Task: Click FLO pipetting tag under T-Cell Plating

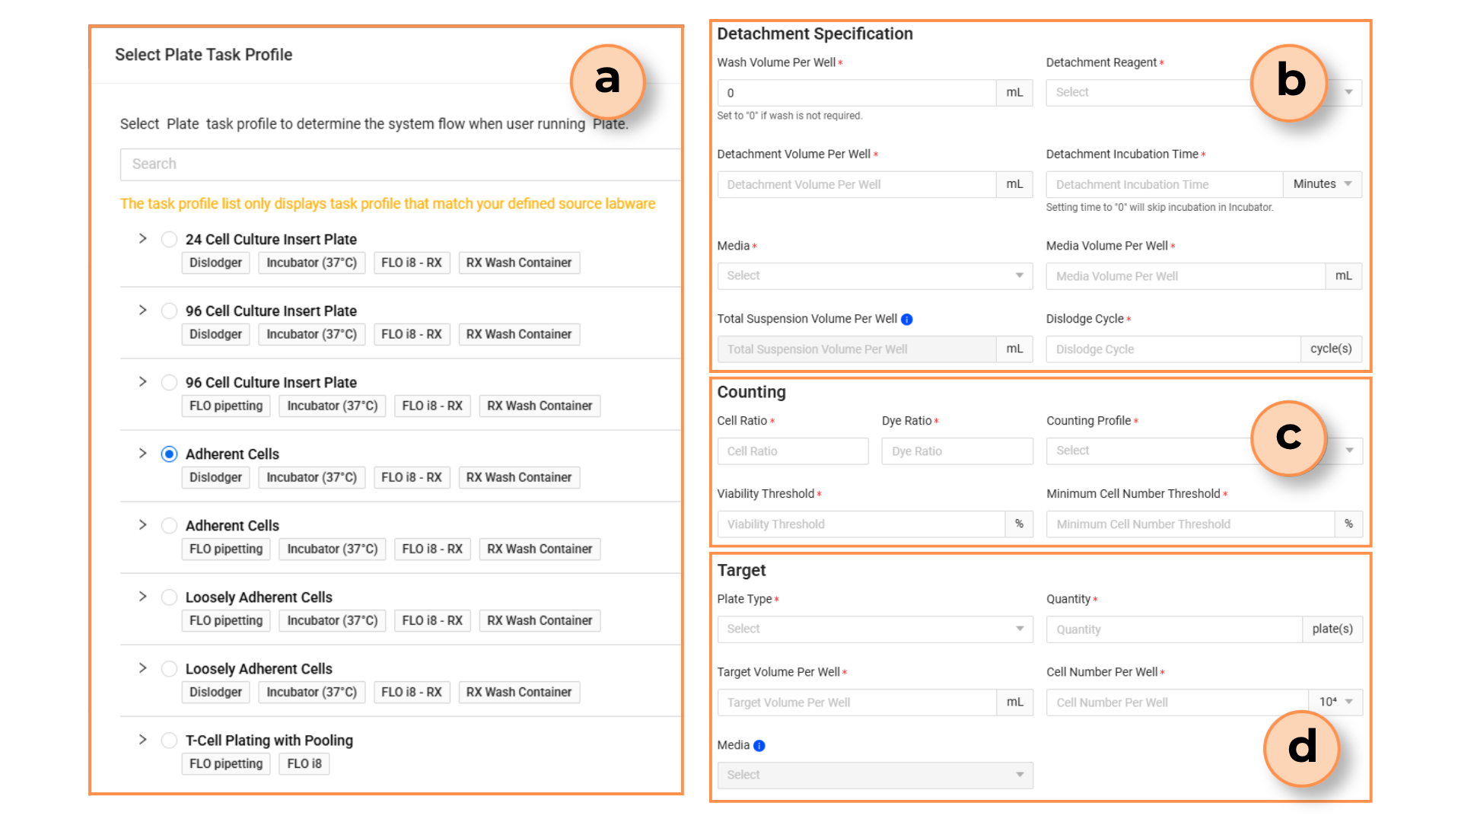Action: point(226,763)
